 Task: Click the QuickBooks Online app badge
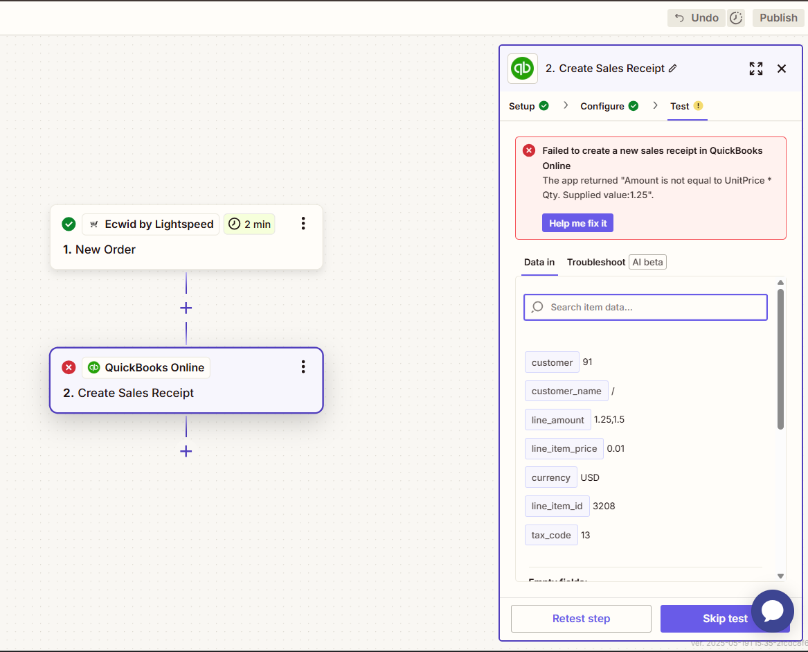click(146, 368)
